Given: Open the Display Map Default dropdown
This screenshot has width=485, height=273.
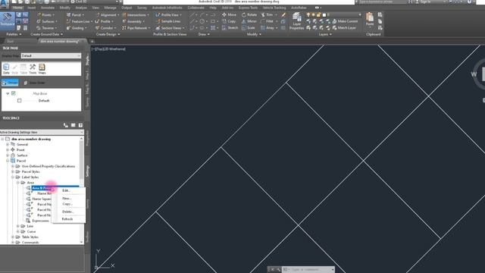Looking at the screenshot, I should click(51, 55).
